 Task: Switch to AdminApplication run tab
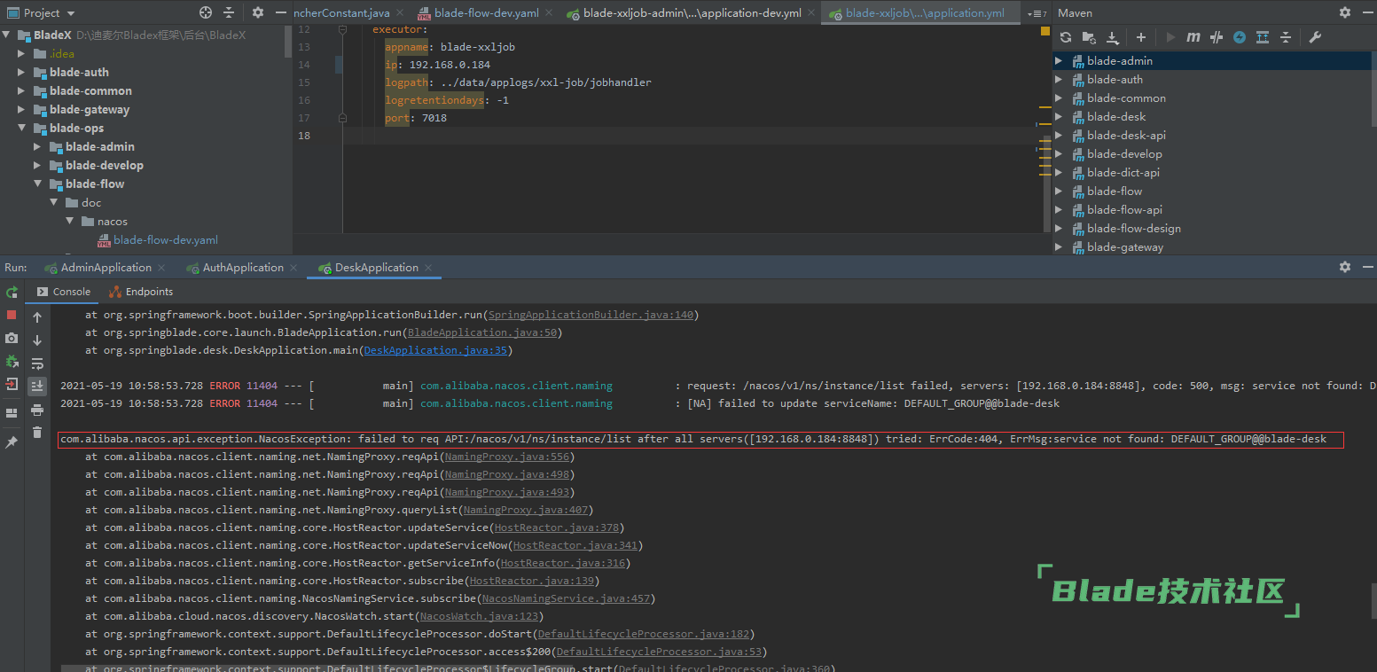[106, 267]
